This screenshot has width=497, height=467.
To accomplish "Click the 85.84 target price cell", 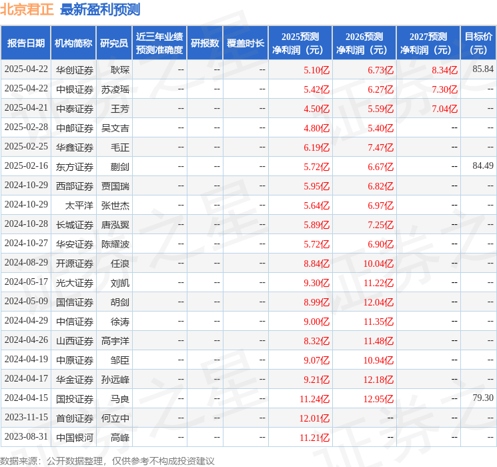I will click(x=482, y=69).
